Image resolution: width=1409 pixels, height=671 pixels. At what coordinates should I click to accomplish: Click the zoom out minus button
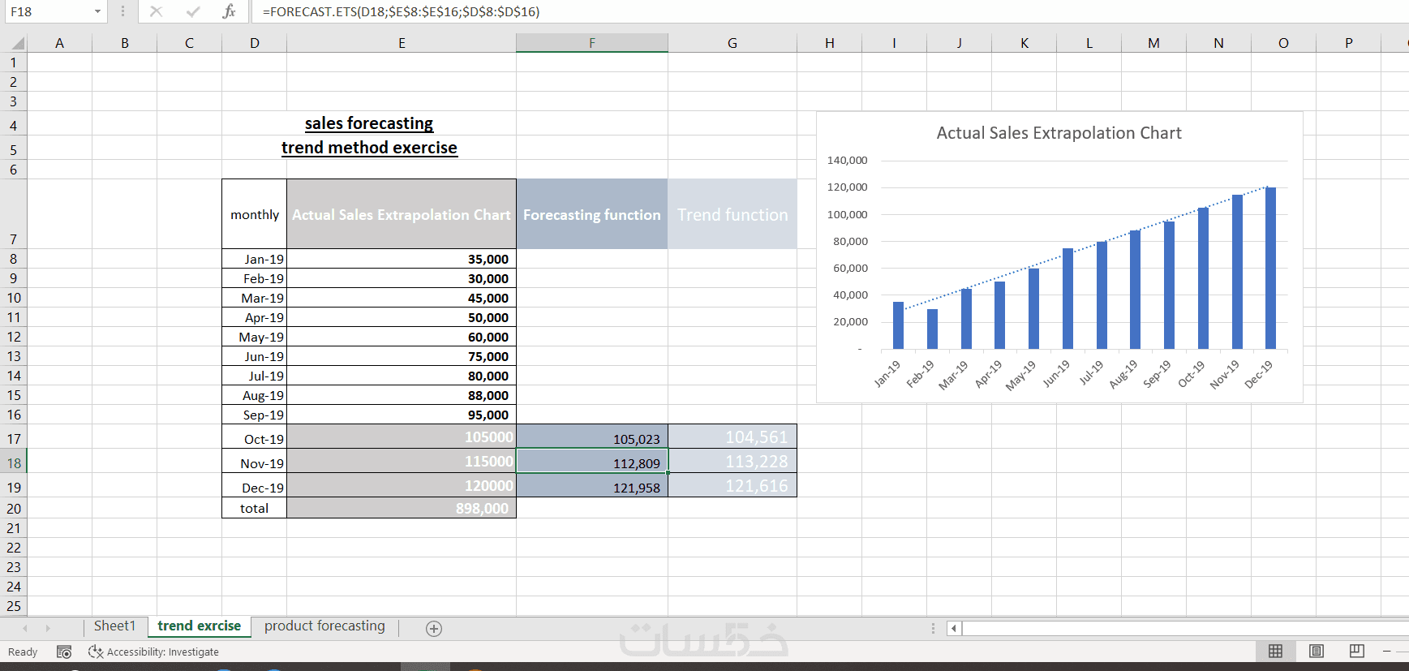click(1387, 651)
